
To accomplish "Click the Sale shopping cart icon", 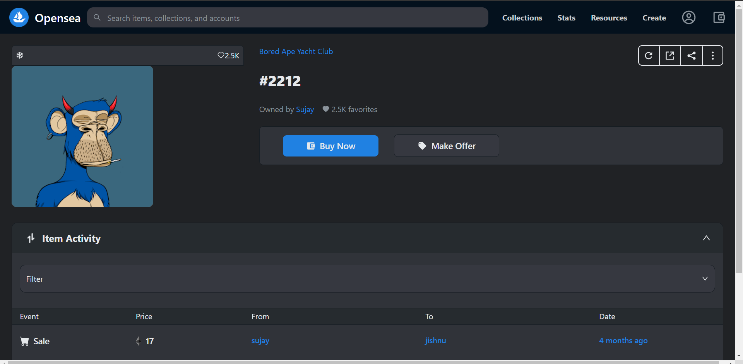I will tap(24, 341).
